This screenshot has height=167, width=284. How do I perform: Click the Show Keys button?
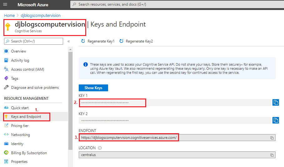93,88
